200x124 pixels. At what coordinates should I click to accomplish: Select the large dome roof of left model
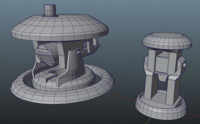[x=60, y=28]
